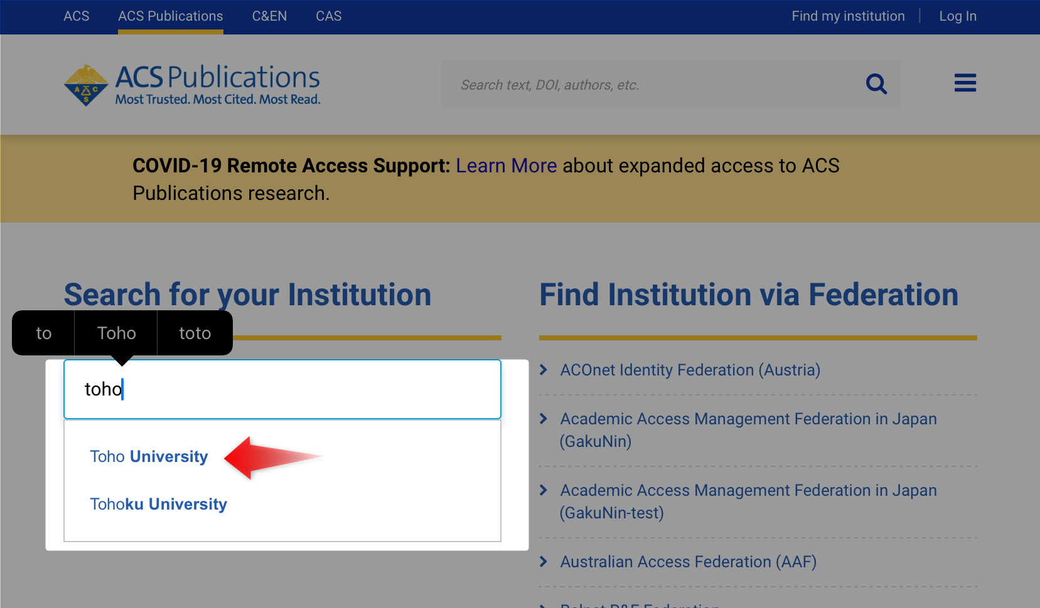Pick the 'toto' keyboard suggestion

195,333
